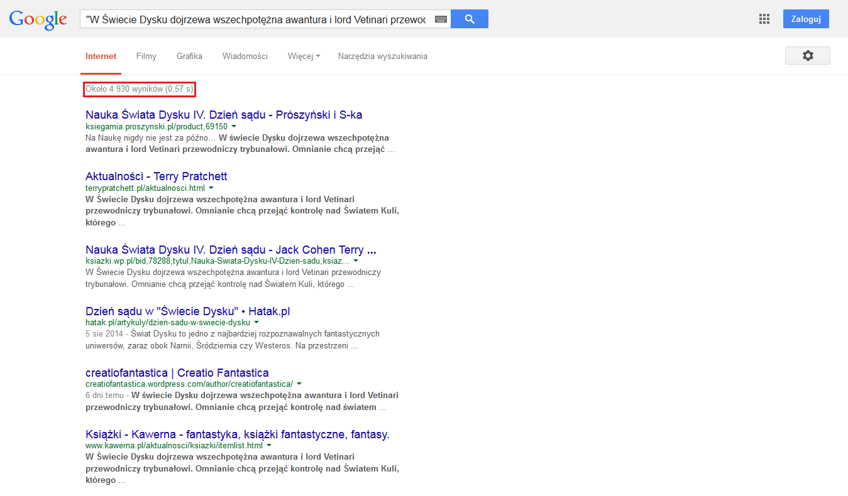Click the snippet date 5 sie 2014
This screenshot has width=848, height=496.
pyautogui.click(x=104, y=334)
